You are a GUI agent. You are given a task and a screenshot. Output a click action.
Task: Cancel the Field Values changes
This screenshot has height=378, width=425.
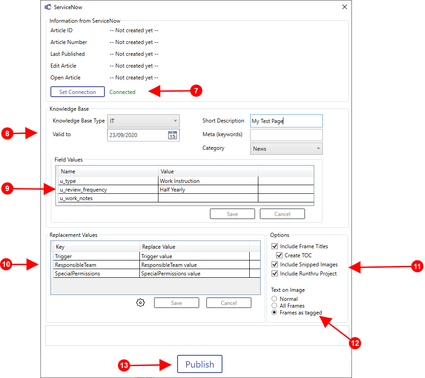[282, 214]
